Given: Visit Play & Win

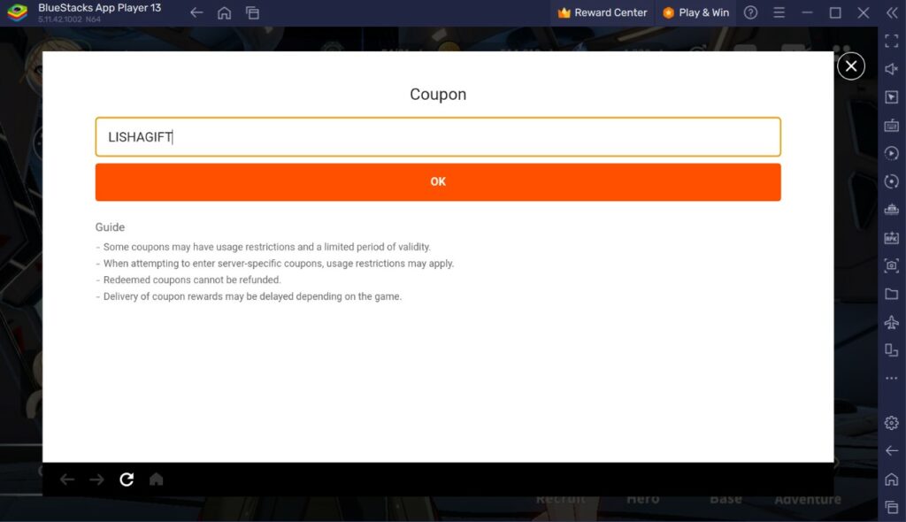Looking at the screenshot, I should pos(696,12).
